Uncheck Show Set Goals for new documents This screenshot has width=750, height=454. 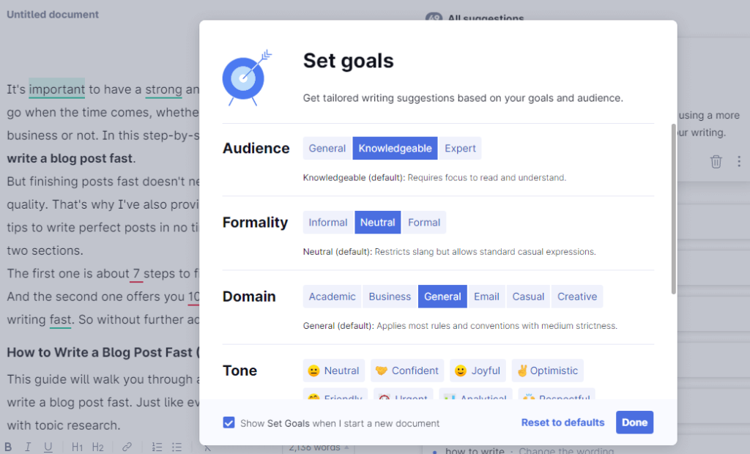[x=229, y=423]
